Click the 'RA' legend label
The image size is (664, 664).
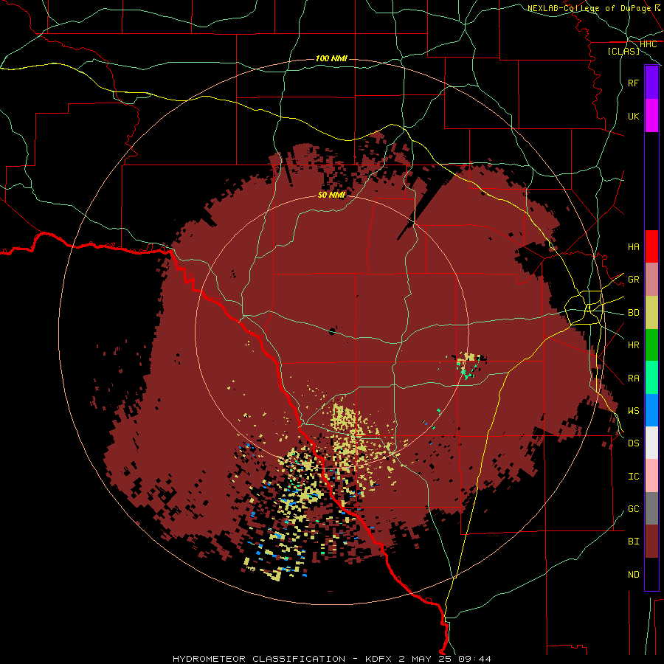[x=633, y=378]
